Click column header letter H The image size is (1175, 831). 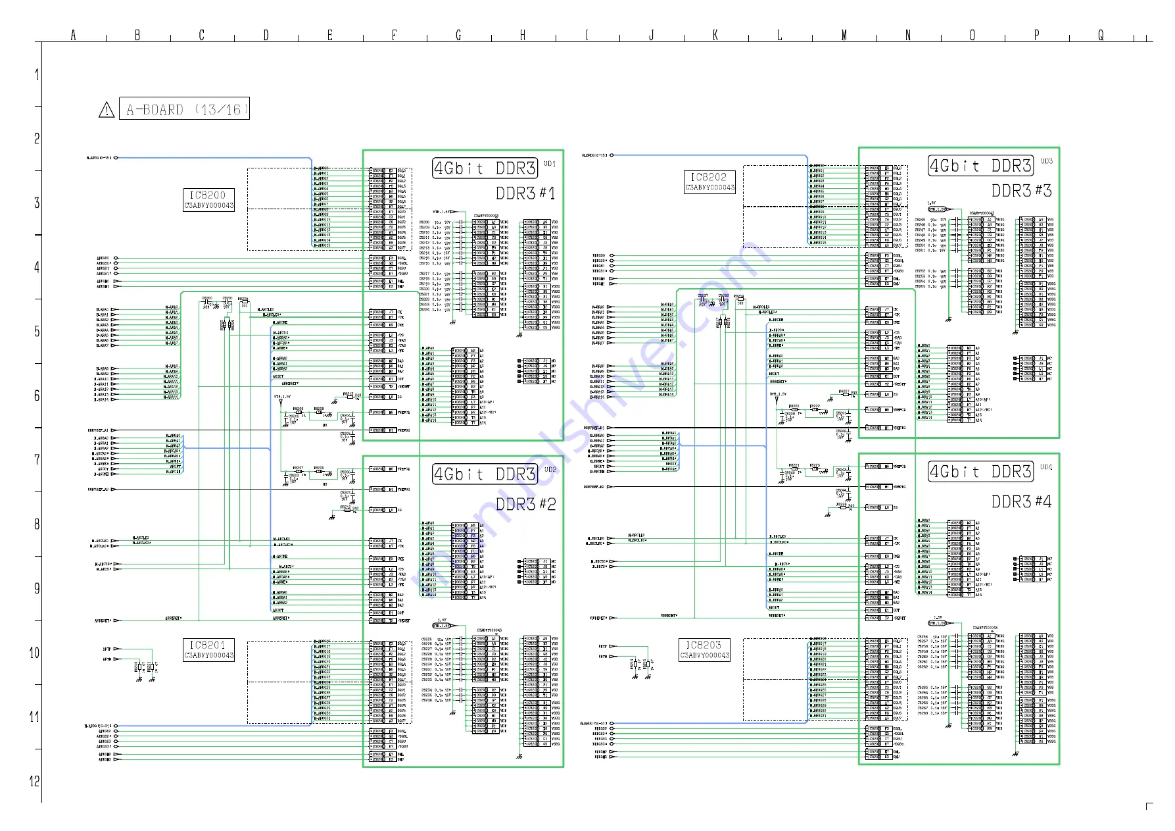point(523,36)
